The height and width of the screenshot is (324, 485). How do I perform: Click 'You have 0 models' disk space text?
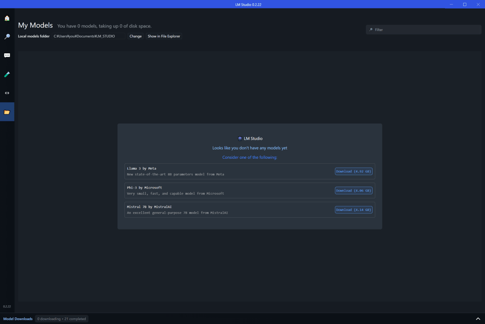click(x=104, y=26)
